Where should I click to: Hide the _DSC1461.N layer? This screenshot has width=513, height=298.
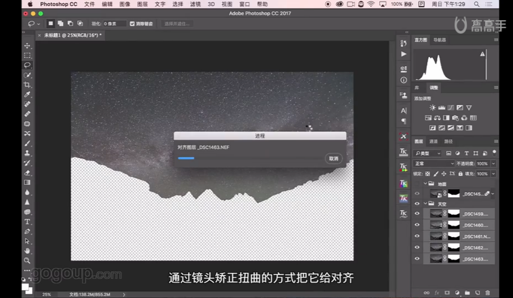tap(417, 236)
